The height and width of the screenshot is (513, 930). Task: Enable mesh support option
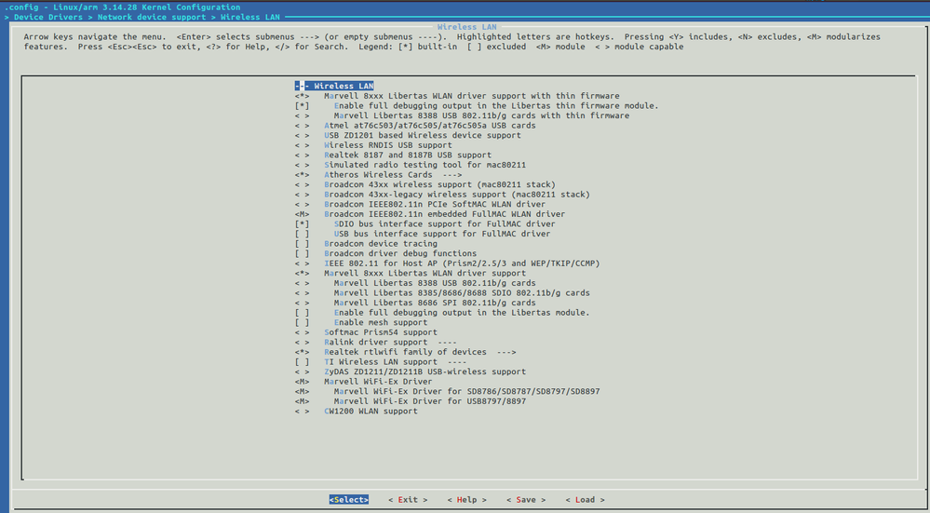tap(361, 323)
